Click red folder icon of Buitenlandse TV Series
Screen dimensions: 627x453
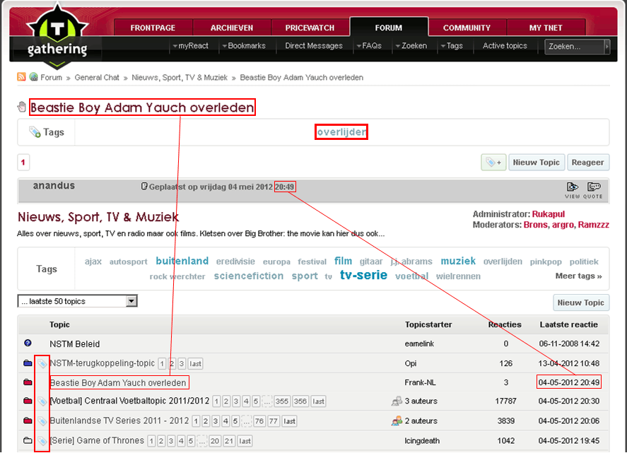pyautogui.click(x=28, y=420)
